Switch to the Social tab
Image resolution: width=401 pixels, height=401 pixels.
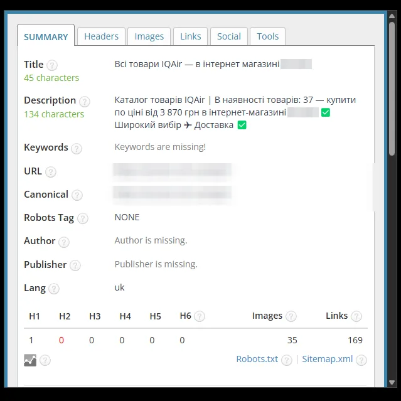tap(229, 36)
